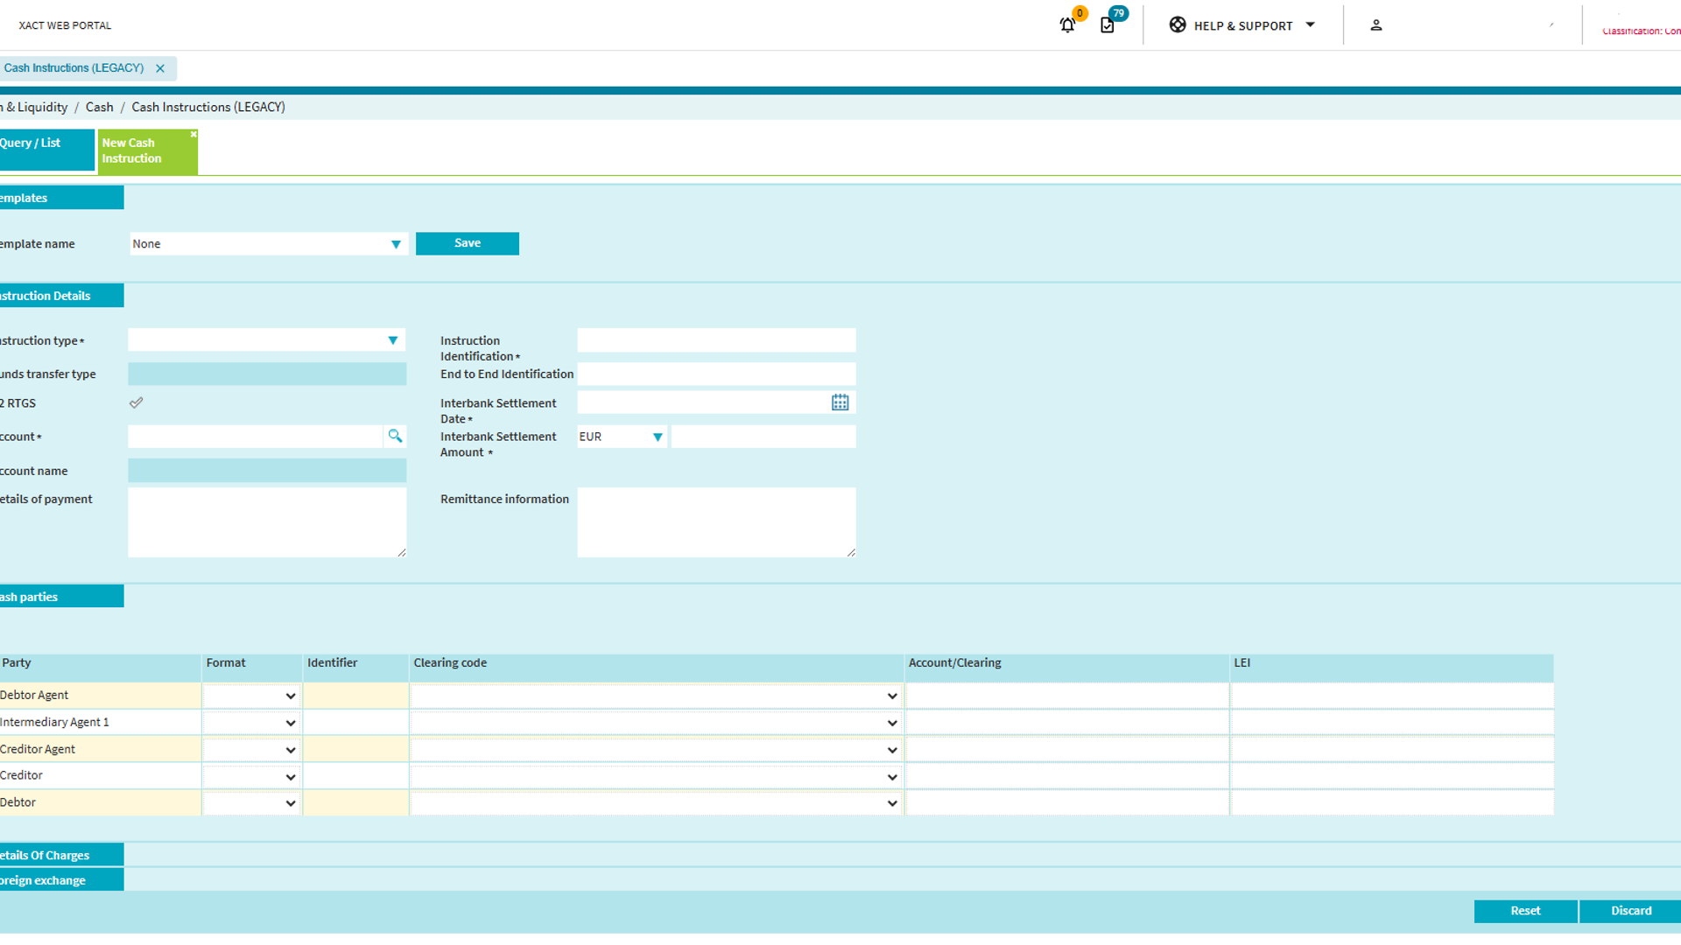Click the Save template button
The image size is (1681, 945).
tap(467, 243)
